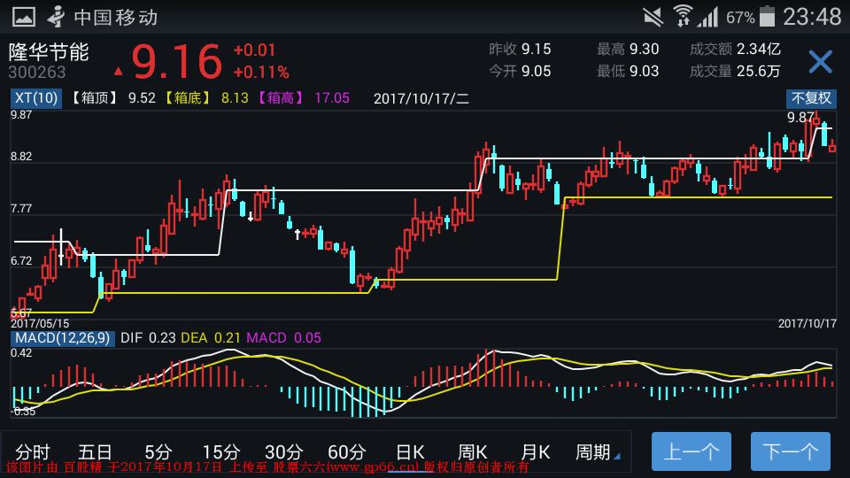Tap the 9.87 peak price marker on chart

coord(800,118)
